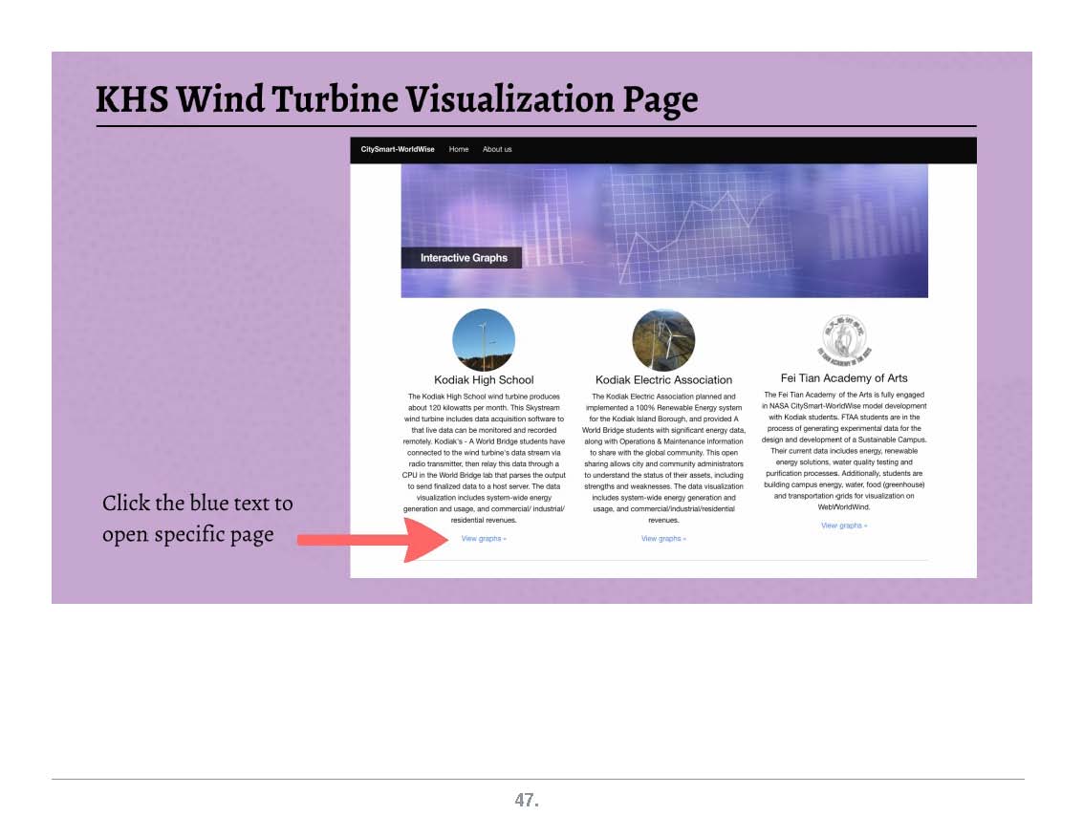Click the Fei Tian Academy of Arts heading
This screenshot has width=1083, height=837.
click(x=844, y=378)
